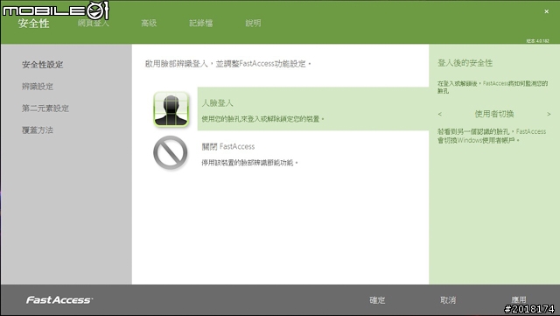The height and width of the screenshot is (316, 560).
Task: Choose the 人臉登入 option
Action: (313, 109)
